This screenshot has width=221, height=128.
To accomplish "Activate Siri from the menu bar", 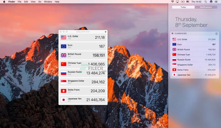I will point(211,2).
